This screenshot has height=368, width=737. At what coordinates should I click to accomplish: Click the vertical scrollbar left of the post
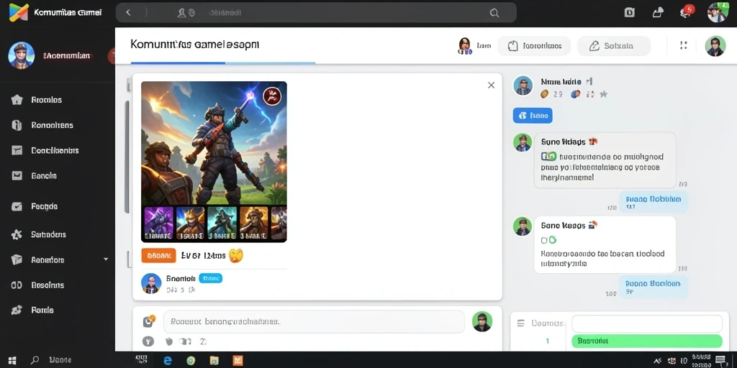[x=127, y=157]
